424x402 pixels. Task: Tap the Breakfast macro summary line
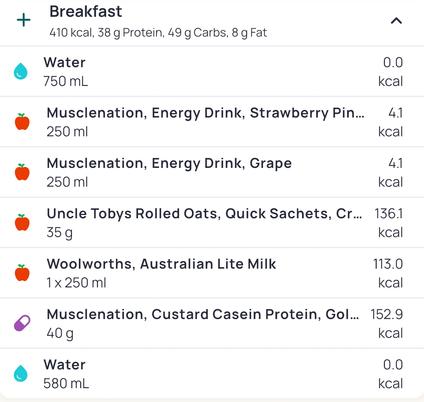click(158, 33)
